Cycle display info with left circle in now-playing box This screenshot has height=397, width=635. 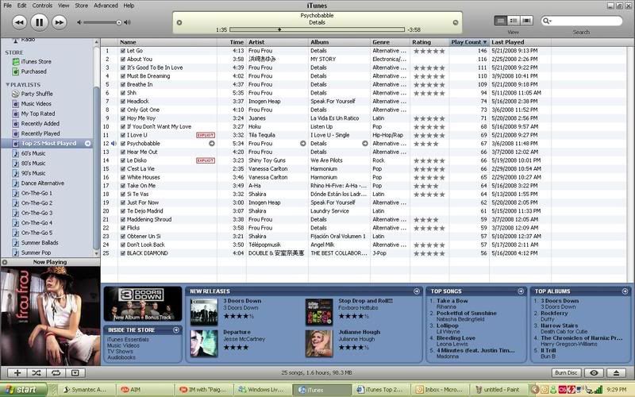(179, 23)
